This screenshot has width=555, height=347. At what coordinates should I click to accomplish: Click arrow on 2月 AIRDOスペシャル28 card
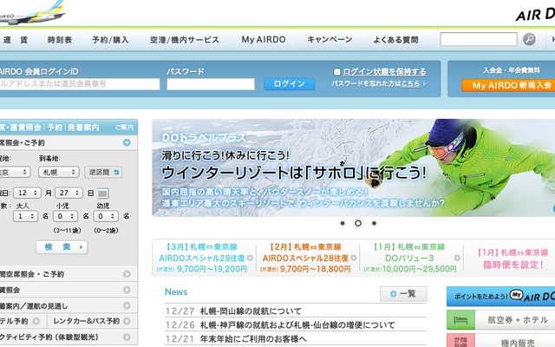[353, 258]
